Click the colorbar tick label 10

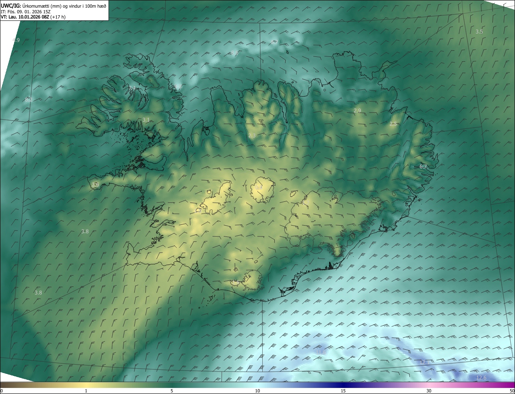(257, 391)
